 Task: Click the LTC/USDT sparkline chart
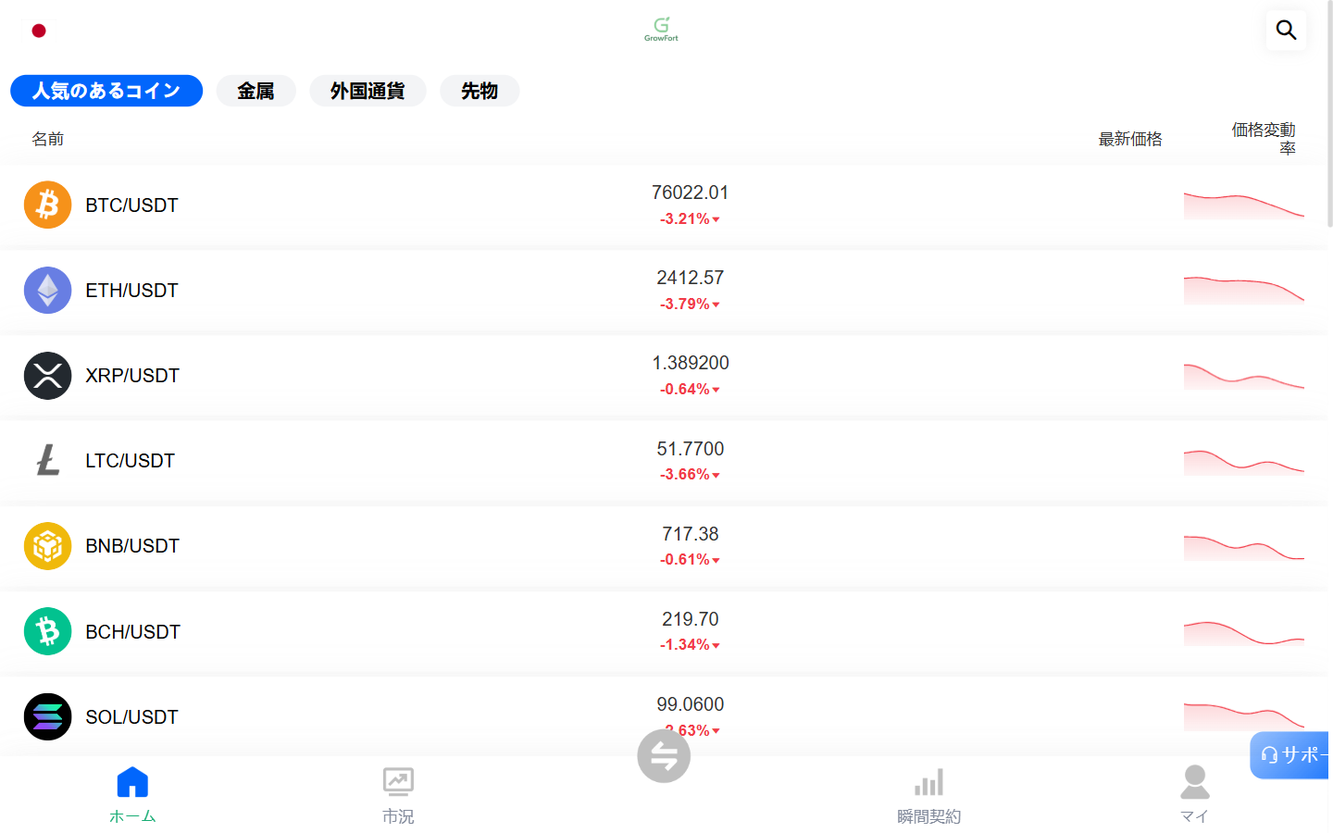(1243, 461)
